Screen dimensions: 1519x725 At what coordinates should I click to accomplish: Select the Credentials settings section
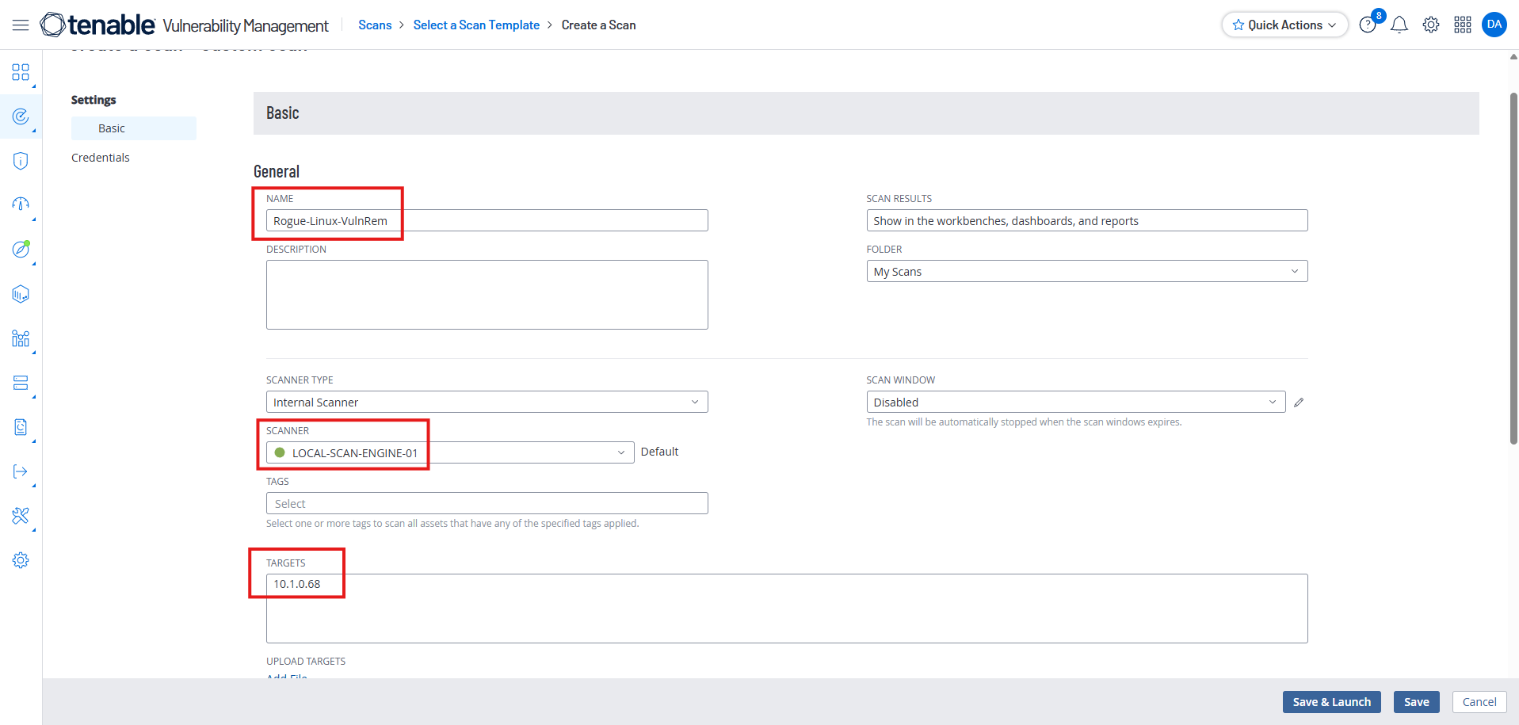click(x=101, y=158)
